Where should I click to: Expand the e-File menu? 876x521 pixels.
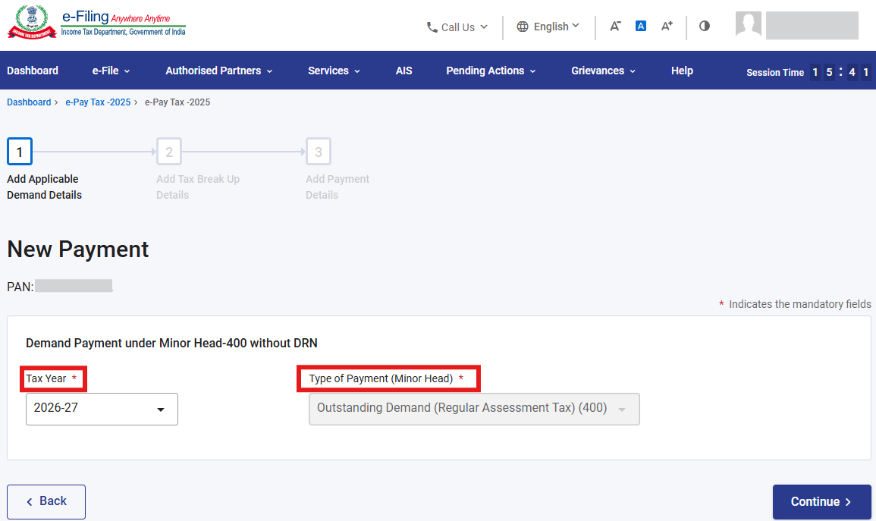[x=111, y=71]
